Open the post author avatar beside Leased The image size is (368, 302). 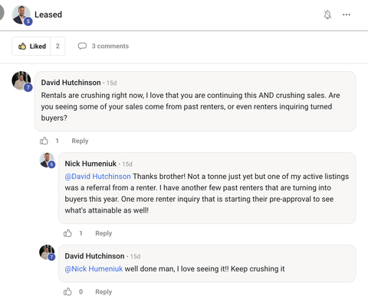[x=21, y=15]
